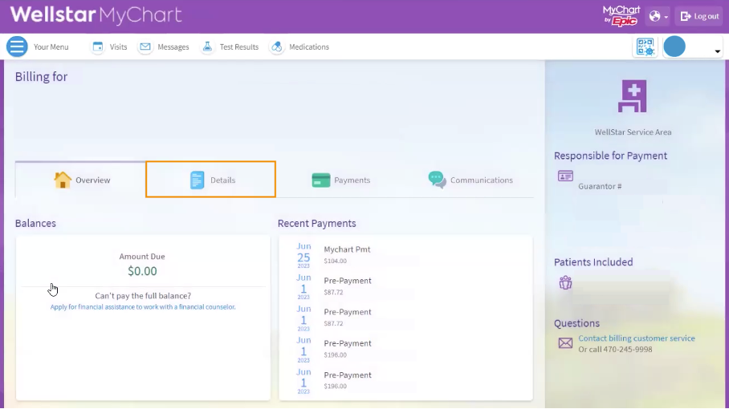This screenshot has width=729, height=409.
Task: Click the MyChart by Epic logo
Action: click(x=621, y=16)
